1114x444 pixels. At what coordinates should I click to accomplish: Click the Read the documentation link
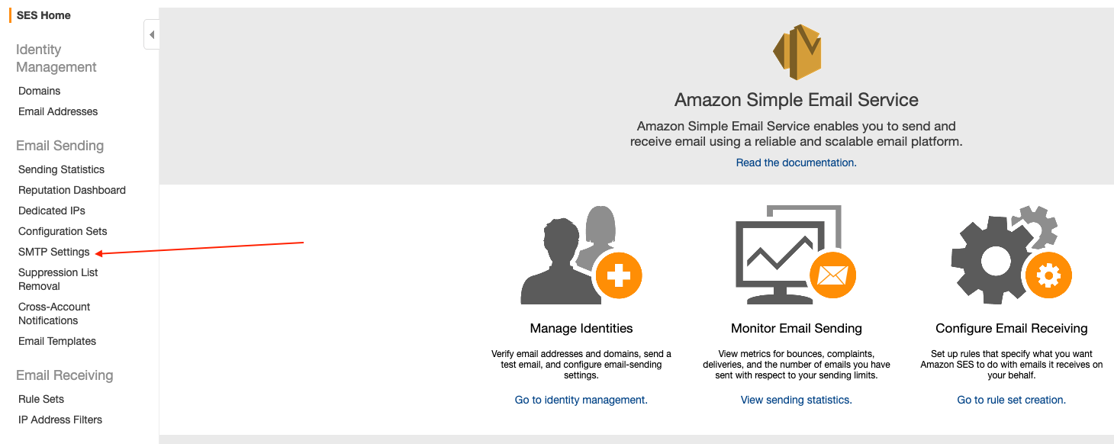pyautogui.click(x=796, y=162)
